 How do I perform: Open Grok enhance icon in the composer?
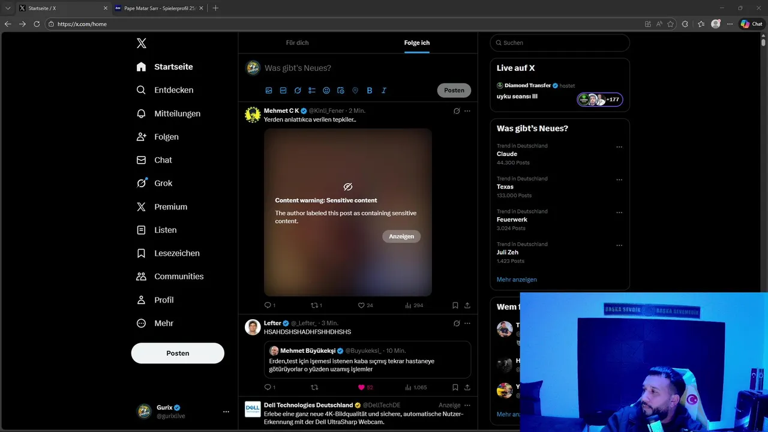click(298, 91)
